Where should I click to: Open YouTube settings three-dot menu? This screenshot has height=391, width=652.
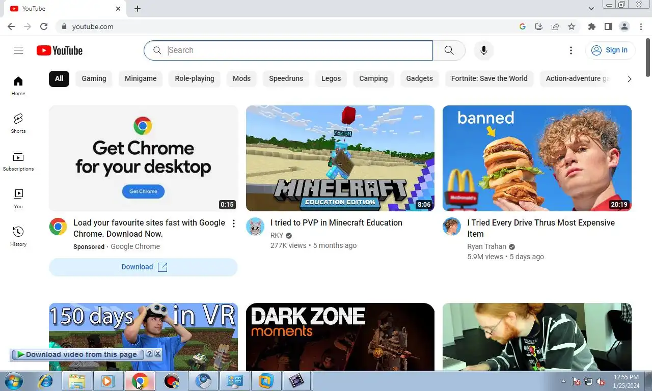[571, 50]
